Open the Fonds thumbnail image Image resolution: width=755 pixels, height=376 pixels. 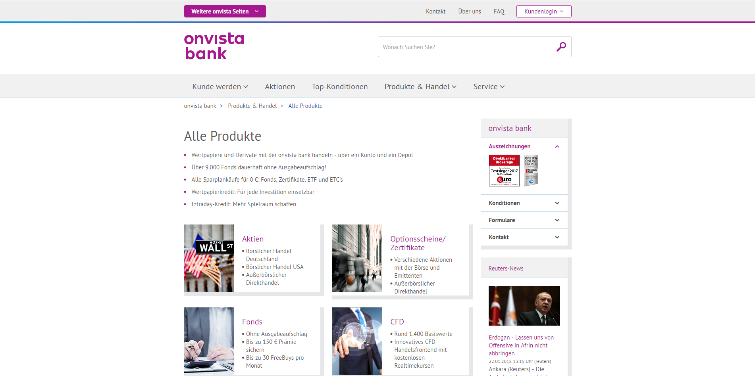point(209,341)
